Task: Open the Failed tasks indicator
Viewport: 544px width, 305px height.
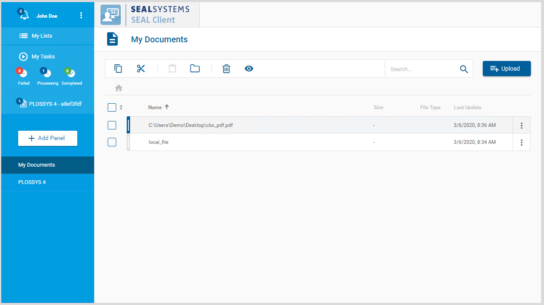Action: [x=23, y=74]
